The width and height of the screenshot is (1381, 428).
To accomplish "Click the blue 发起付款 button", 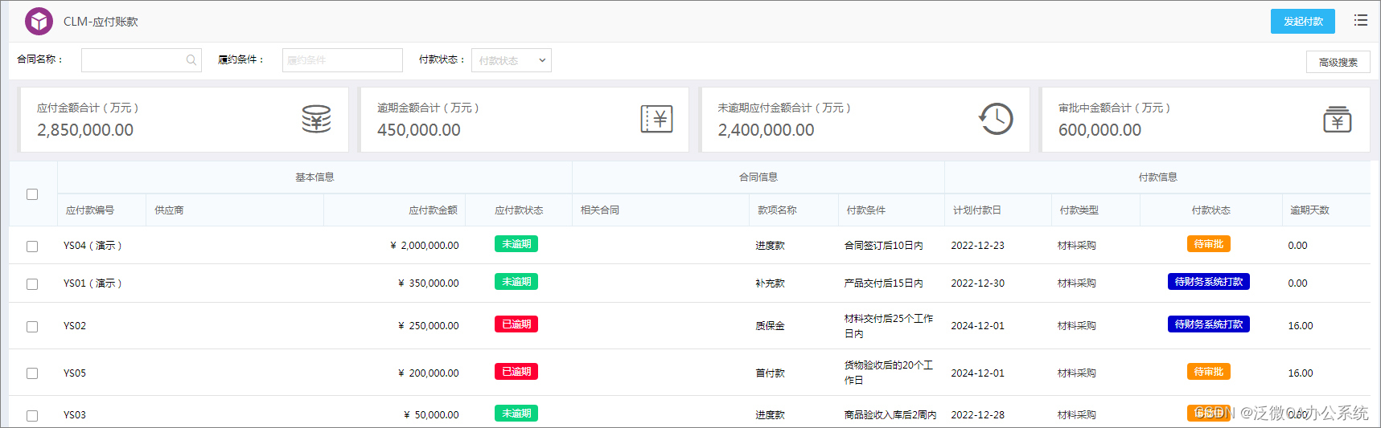I will (1302, 22).
